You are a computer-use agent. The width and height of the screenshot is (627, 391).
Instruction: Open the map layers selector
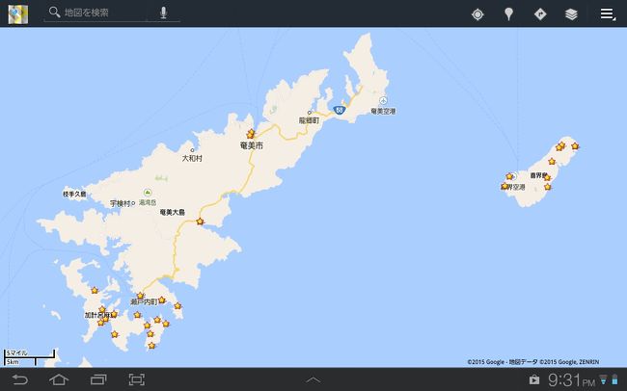571,14
